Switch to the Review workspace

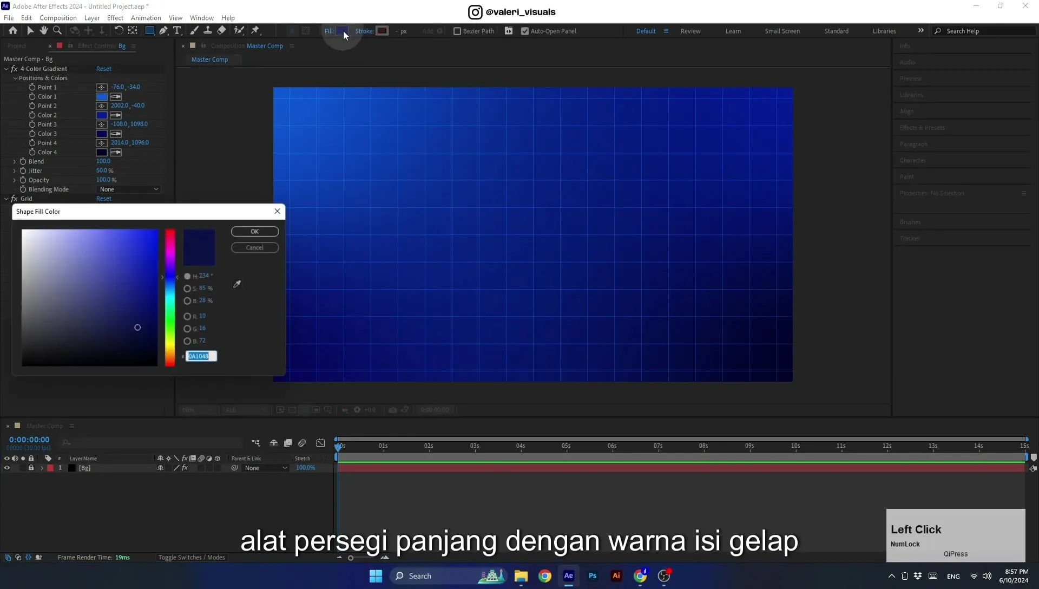(691, 31)
